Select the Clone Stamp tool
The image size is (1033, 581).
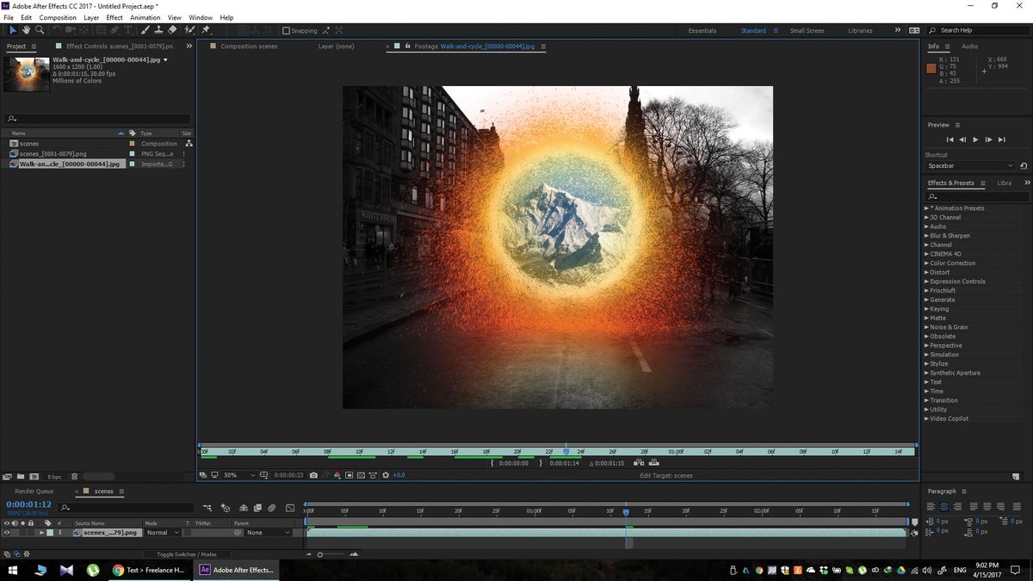[160, 30]
